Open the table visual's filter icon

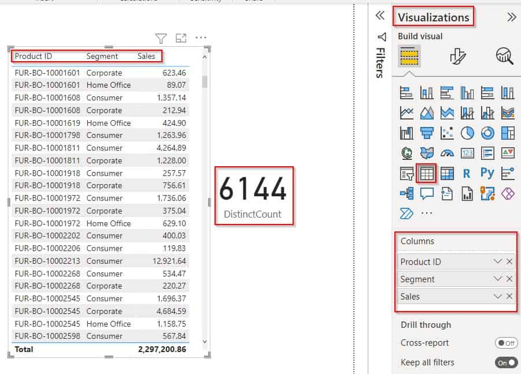[x=161, y=39]
